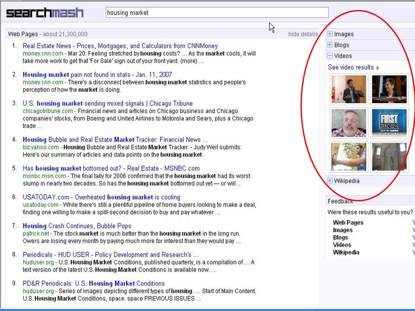The width and height of the screenshot is (415, 311).
Task: Click huduser.org URL in result 8
Action: [38, 262]
